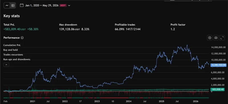
Task: Toggle the Buy and hold series
Action: tap(11, 50)
